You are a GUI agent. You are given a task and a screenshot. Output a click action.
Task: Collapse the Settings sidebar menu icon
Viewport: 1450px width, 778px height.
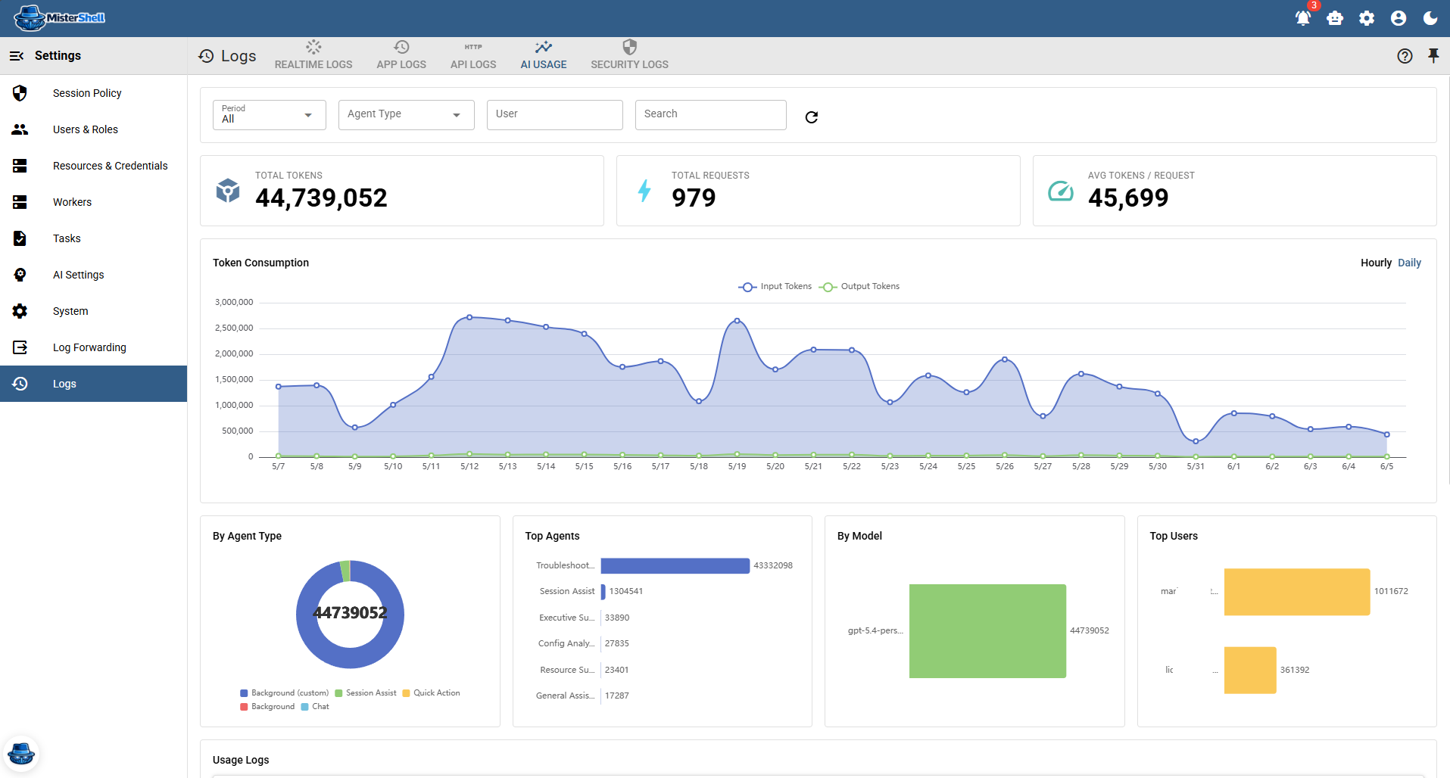(17, 56)
